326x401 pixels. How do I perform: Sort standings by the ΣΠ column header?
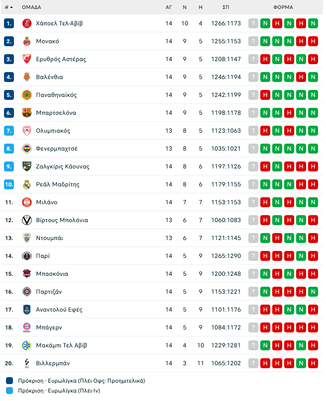[226, 7]
